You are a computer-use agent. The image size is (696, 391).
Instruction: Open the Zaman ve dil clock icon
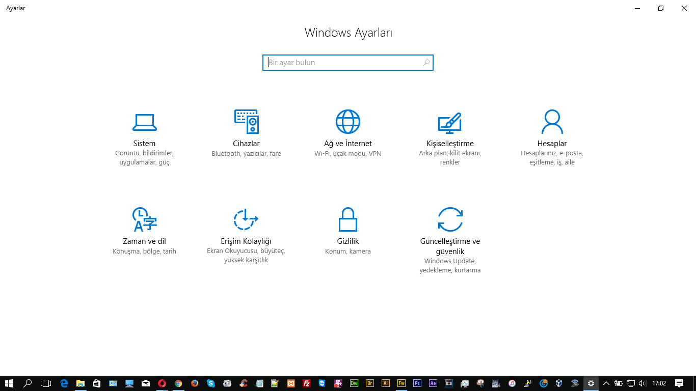click(x=144, y=219)
